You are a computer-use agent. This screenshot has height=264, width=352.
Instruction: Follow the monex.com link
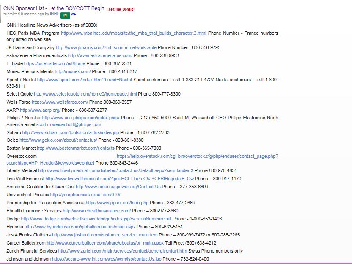73,71
